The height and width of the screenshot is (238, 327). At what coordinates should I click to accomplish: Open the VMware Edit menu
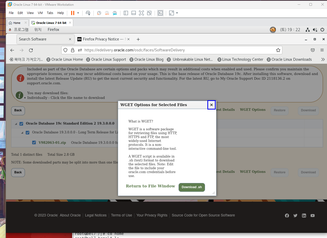click(20, 13)
